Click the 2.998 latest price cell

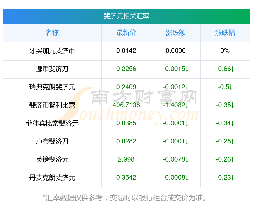(126, 159)
